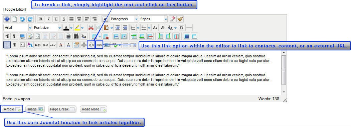Break the link with the unlink icon
Viewport: 351px width, 127px height.
(x=91, y=45)
